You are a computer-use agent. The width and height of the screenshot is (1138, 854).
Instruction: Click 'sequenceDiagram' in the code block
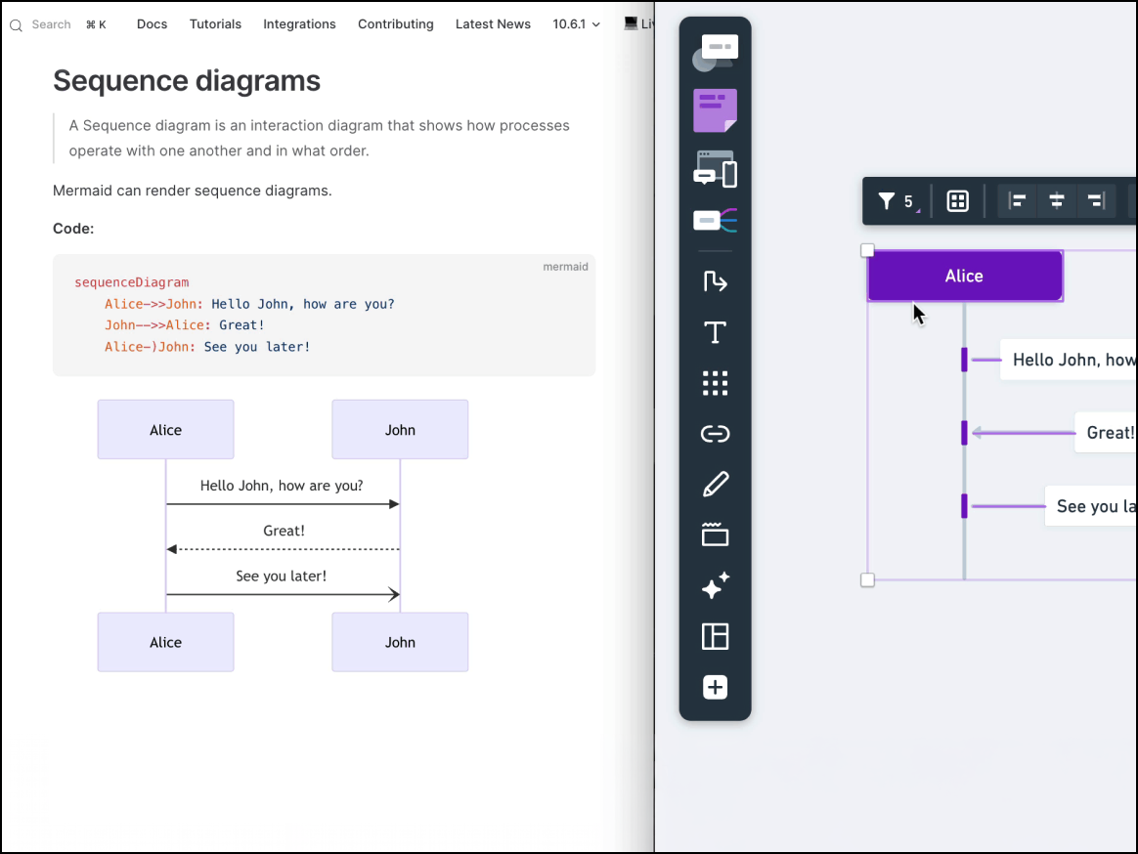coord(131,282)
